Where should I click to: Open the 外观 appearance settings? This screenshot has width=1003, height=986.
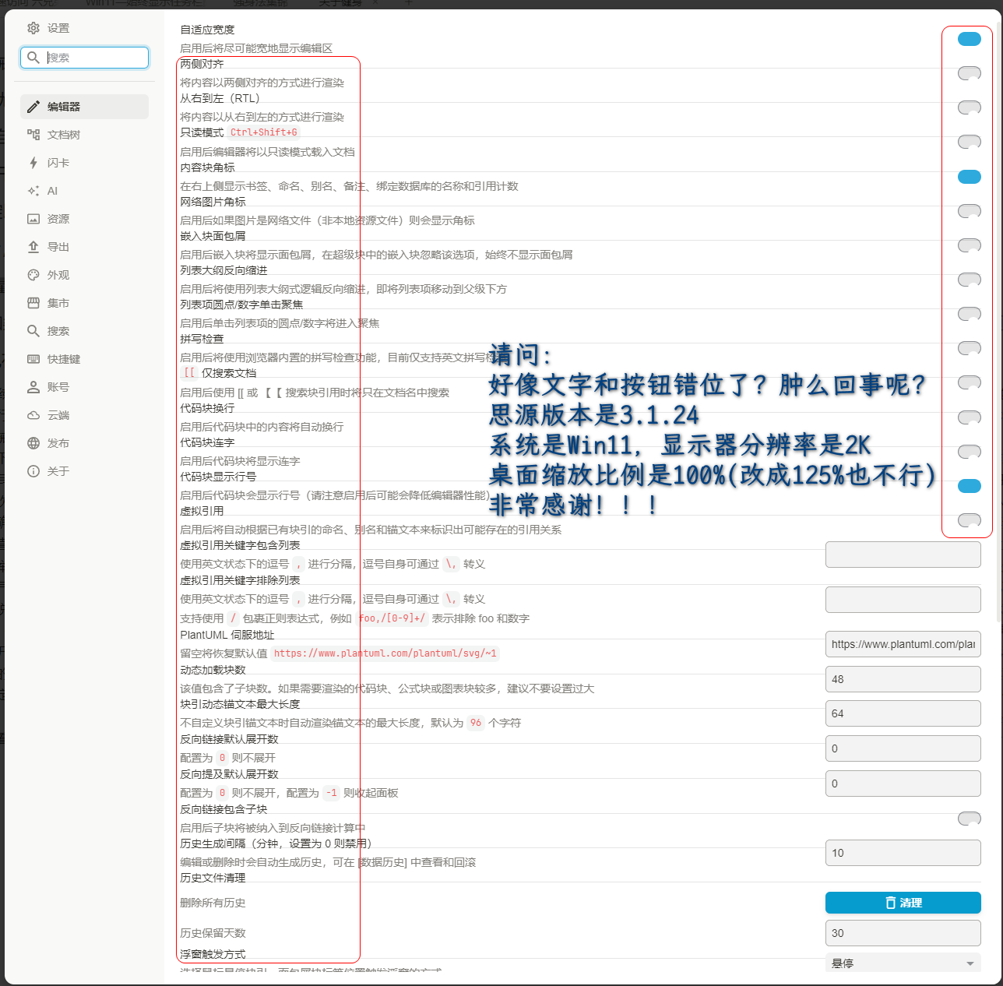(84, 275)
